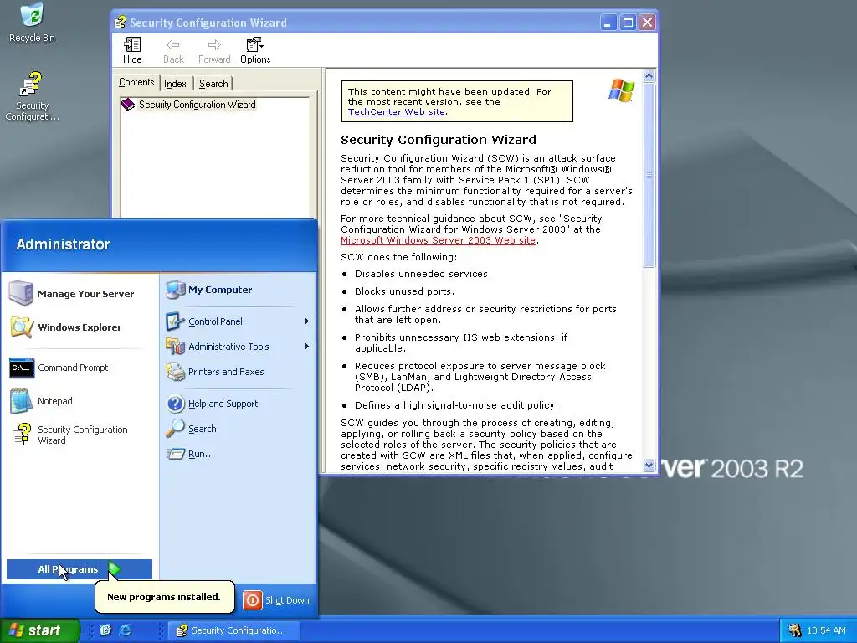
Task: Switch to the Contents tab
Action: 136,82
